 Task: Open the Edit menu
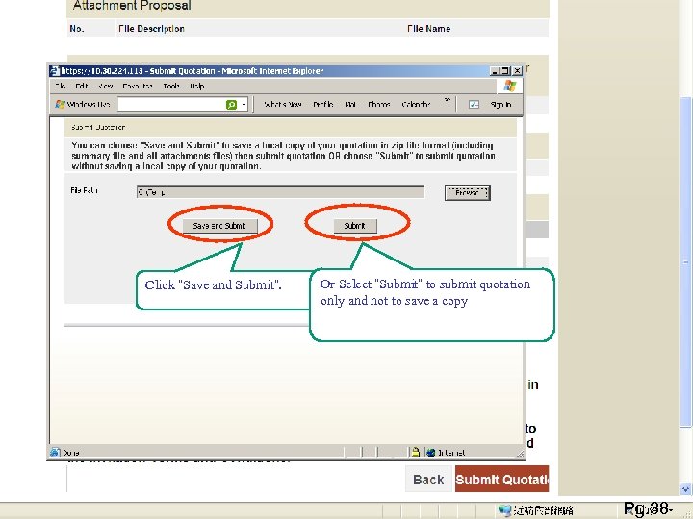tap(81, 86)
